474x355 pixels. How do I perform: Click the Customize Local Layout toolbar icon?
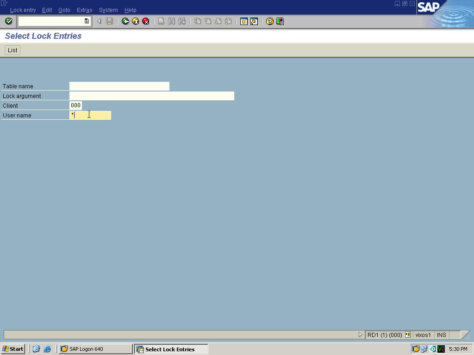click(280, 21)
